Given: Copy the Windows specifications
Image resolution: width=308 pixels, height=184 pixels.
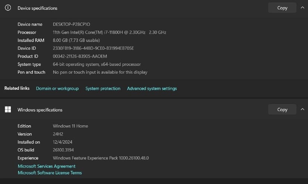Looking at the screenshot, I should click(x=282, y=110).
